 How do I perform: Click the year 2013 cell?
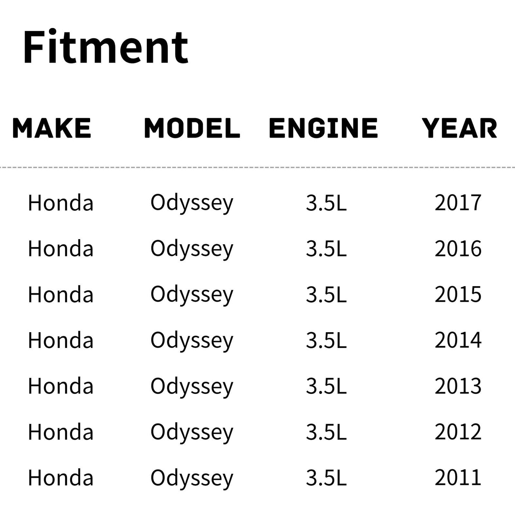click(x=458, y=386)
